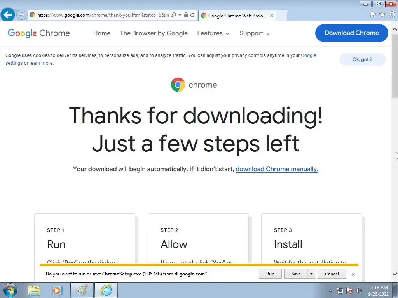
Task: Click the Download Chrome button
Action: coord(351,33)
